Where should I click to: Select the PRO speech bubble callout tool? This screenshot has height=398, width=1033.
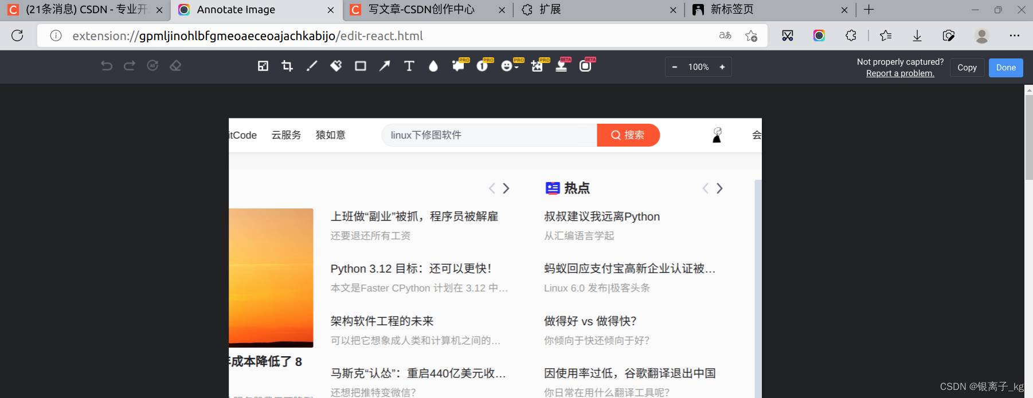click(x=459, y=65)
